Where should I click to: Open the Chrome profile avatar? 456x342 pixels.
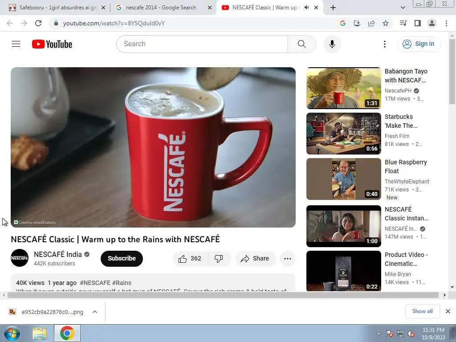[x=432, y=23]
